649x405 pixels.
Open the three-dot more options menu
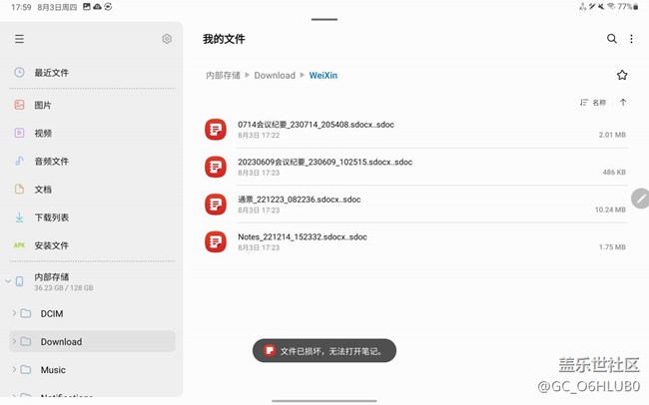pyautogui.click(x=631, y=39)
